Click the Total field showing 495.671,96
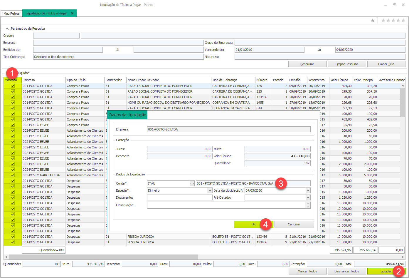 (x=380, y=264)
